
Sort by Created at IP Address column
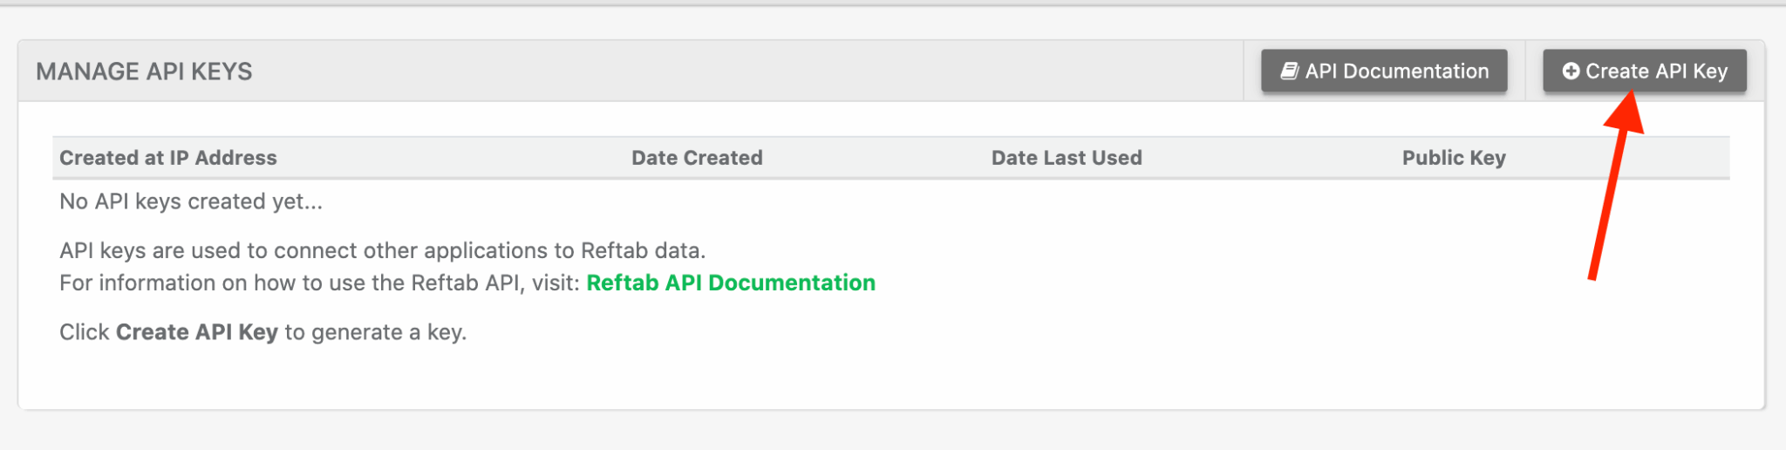(167, 158)
